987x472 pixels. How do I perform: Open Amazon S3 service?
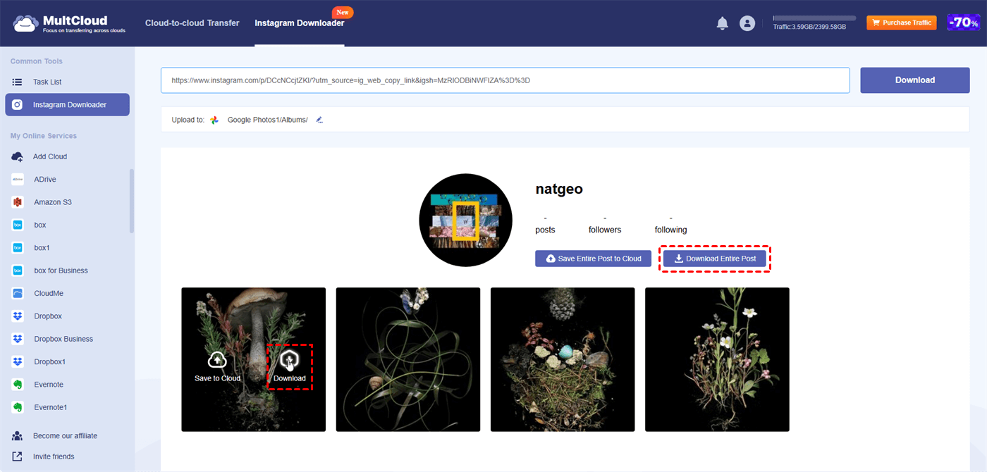tap(53, 202)
